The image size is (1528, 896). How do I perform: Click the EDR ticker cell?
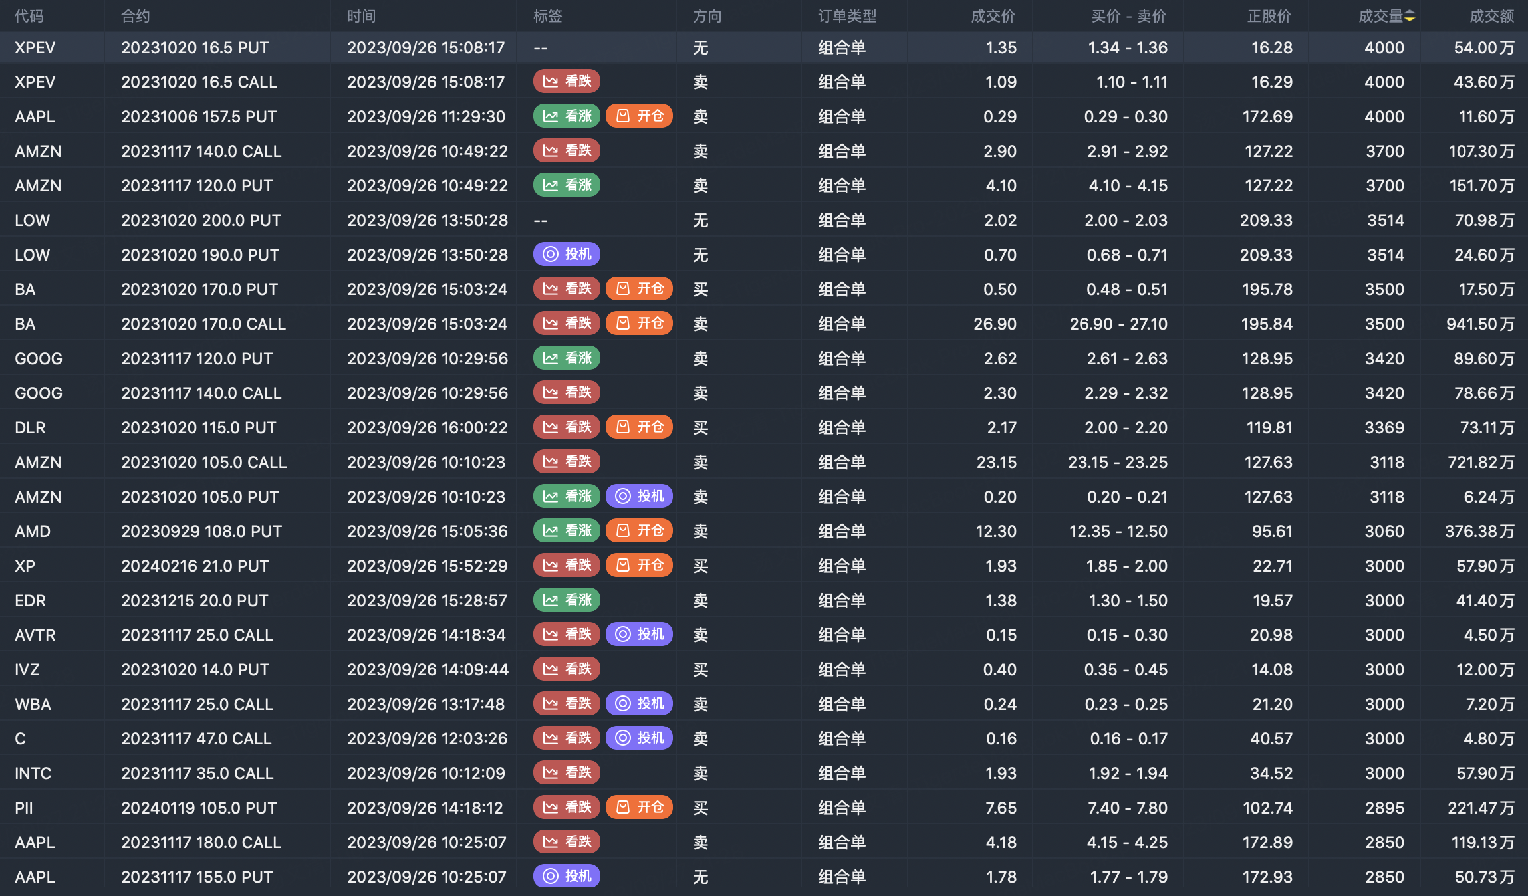pos(31,601)
